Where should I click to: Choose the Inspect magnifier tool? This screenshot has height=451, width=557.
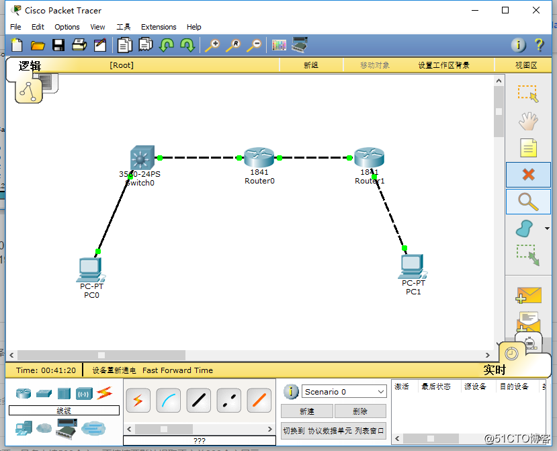pyautogui.click(x=529, y=202)
